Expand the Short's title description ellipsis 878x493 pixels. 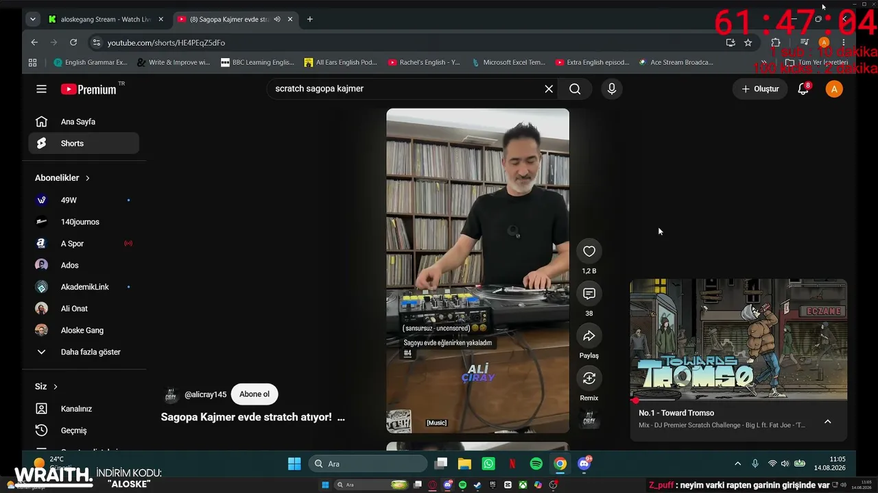click(342, 417)
